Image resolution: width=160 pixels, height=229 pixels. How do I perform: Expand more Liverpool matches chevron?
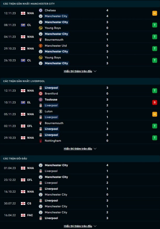coord(95,149)
